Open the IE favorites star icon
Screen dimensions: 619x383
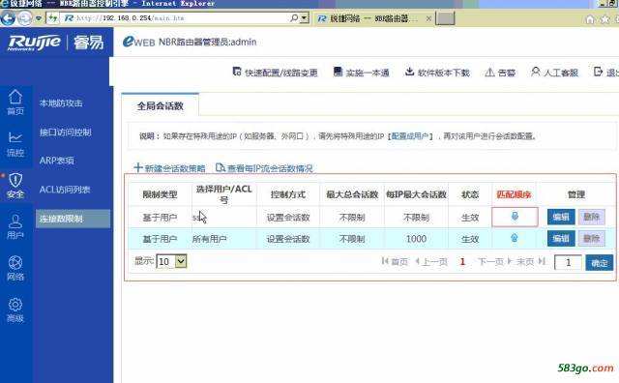click(604, 19)
